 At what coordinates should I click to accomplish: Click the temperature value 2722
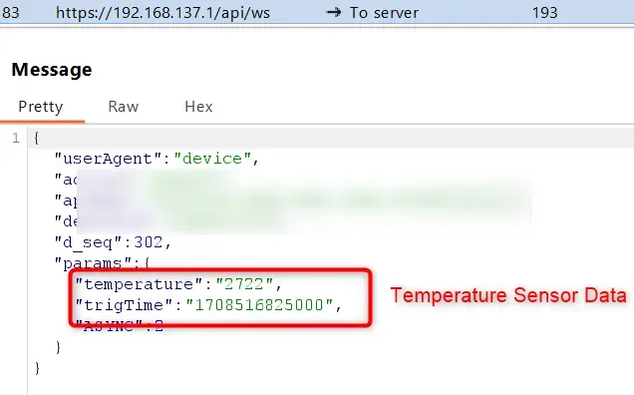244,284
